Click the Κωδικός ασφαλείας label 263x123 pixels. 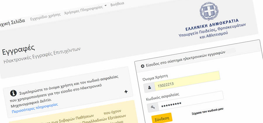pyautogui.click(x=162, y=97)
